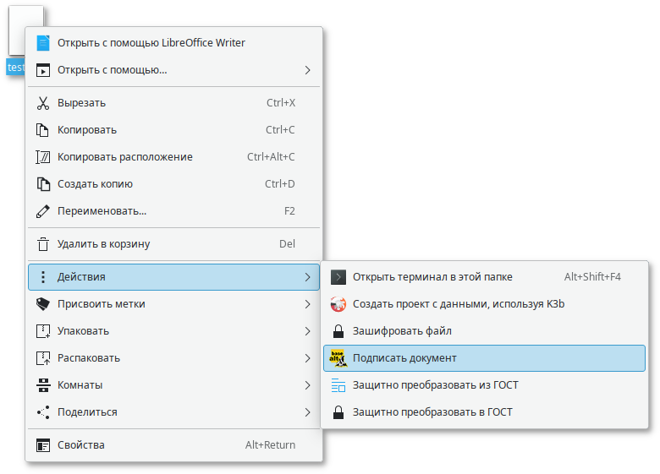Choose Зашифровать файл in the submenu
Viewport: 660px width, 474px height.
[x=484, y=331]
